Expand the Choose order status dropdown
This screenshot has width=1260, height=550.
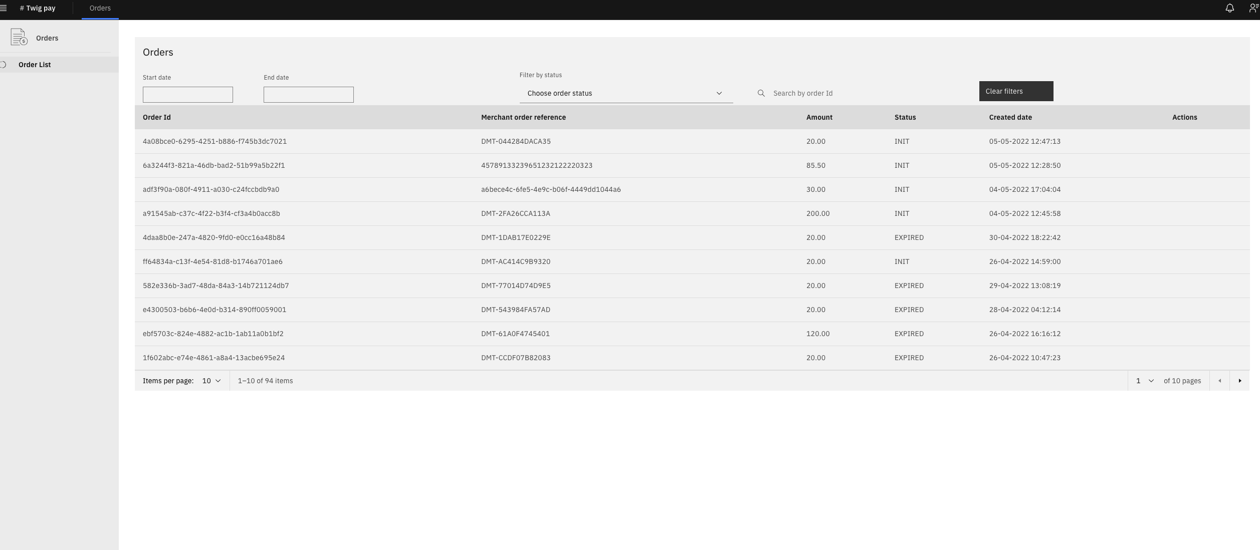tap(625, 93)
